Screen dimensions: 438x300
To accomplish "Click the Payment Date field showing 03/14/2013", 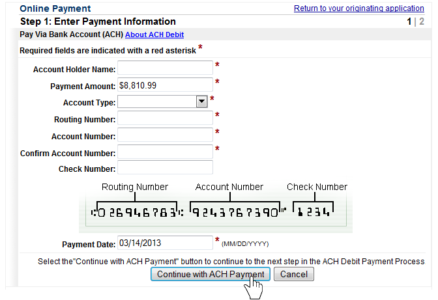I will (165, 243).
